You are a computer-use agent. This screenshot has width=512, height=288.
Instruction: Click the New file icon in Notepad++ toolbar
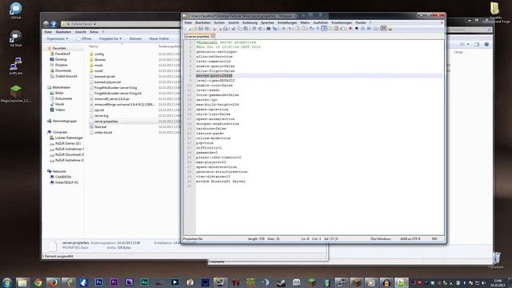pyautogui.click(x=189, y=29)
